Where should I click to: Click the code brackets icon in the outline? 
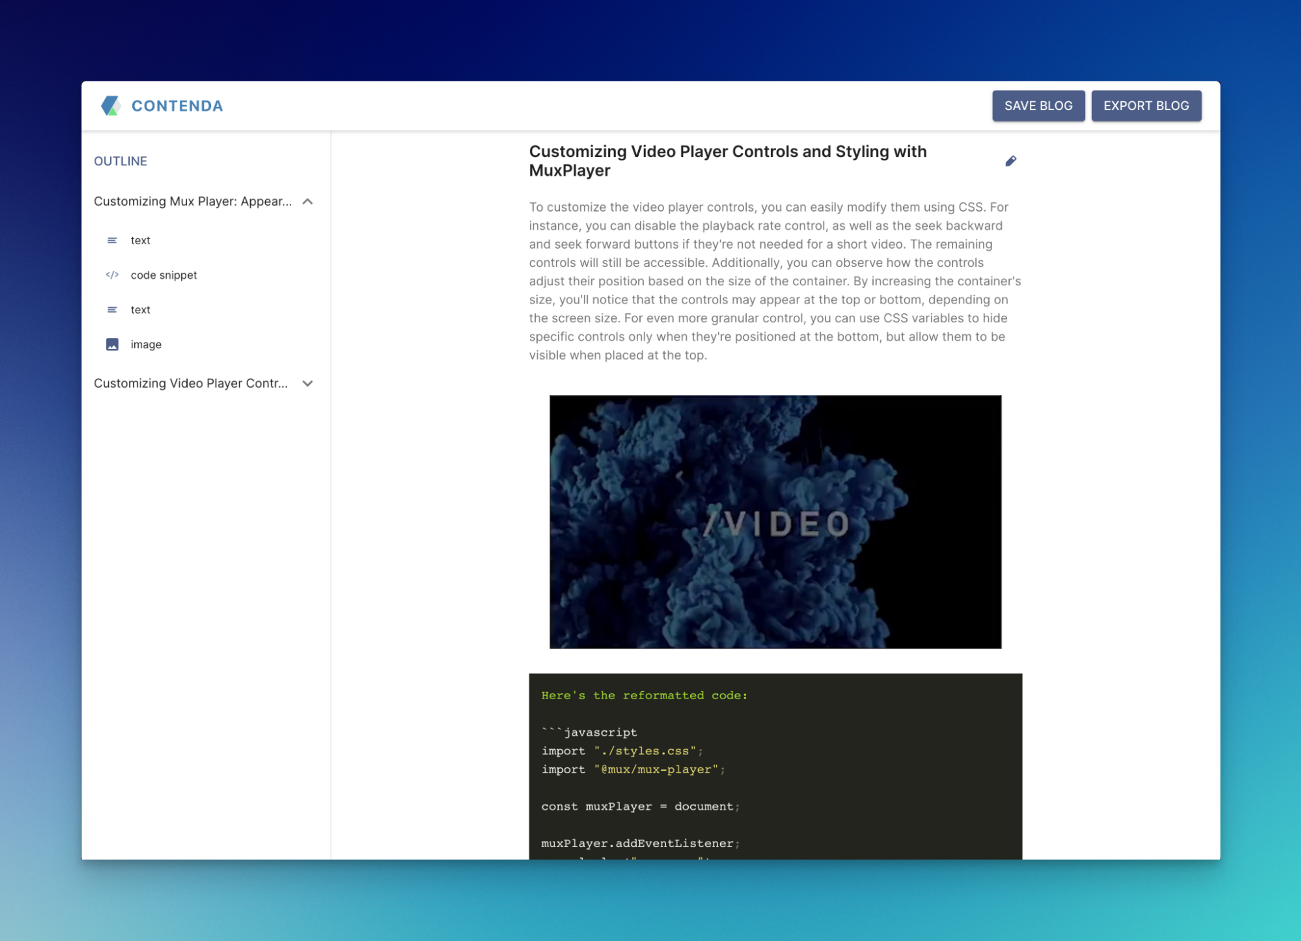click(112, 275)
